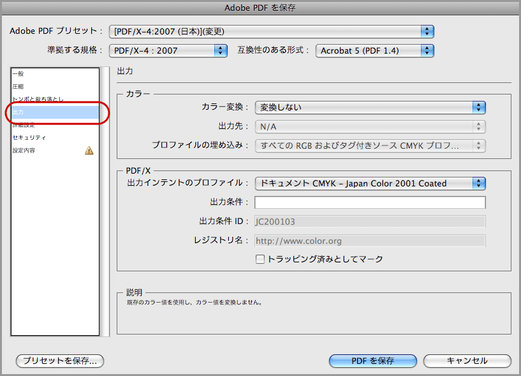The width and height of the screenshot is (521, 376).
Task: Open the Adobe PDF プリセット dropdown
Action: [272, 32]
